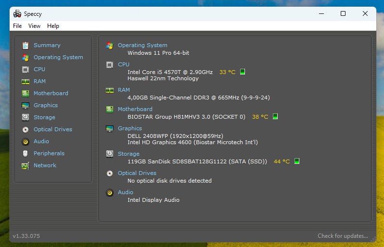Click the Operating System Windows flag sidebar icon
This screenshot has height=247, width=384.
click(26, 58)
